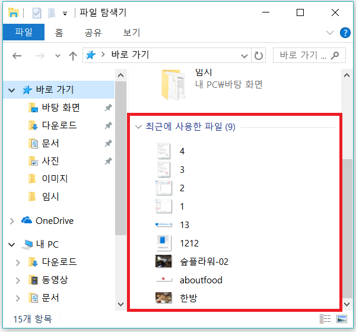
Task: Switch to details view icon
Action: click(325, 319)
